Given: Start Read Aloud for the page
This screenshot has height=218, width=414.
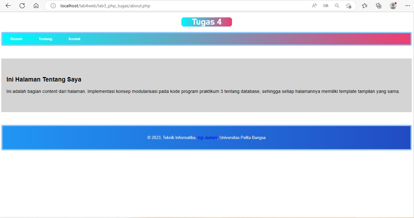Looking at the screenshot, I should click(314, 6).
